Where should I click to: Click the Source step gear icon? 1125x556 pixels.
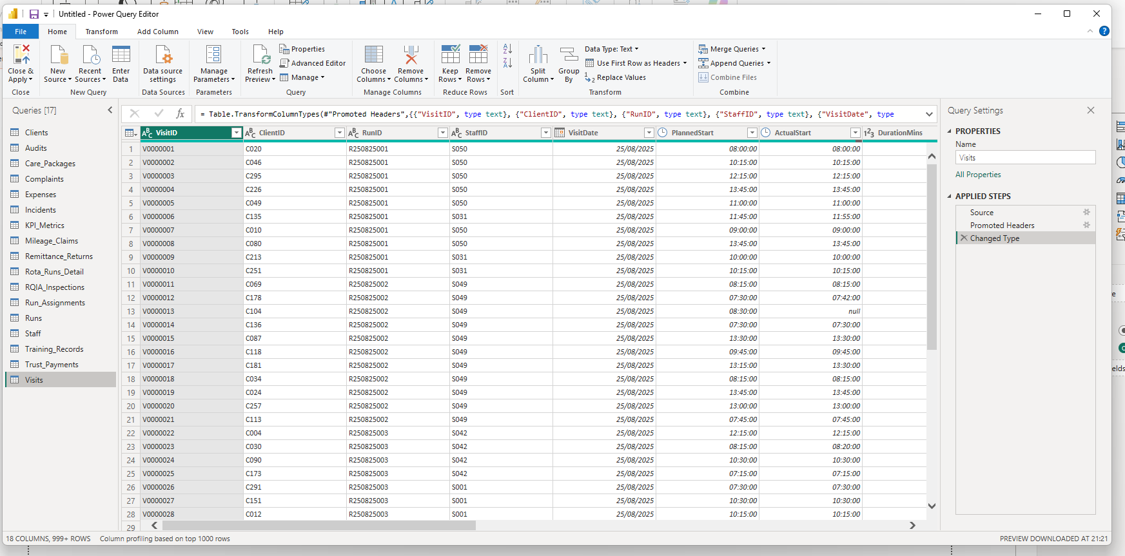[x=1086, y=212]
